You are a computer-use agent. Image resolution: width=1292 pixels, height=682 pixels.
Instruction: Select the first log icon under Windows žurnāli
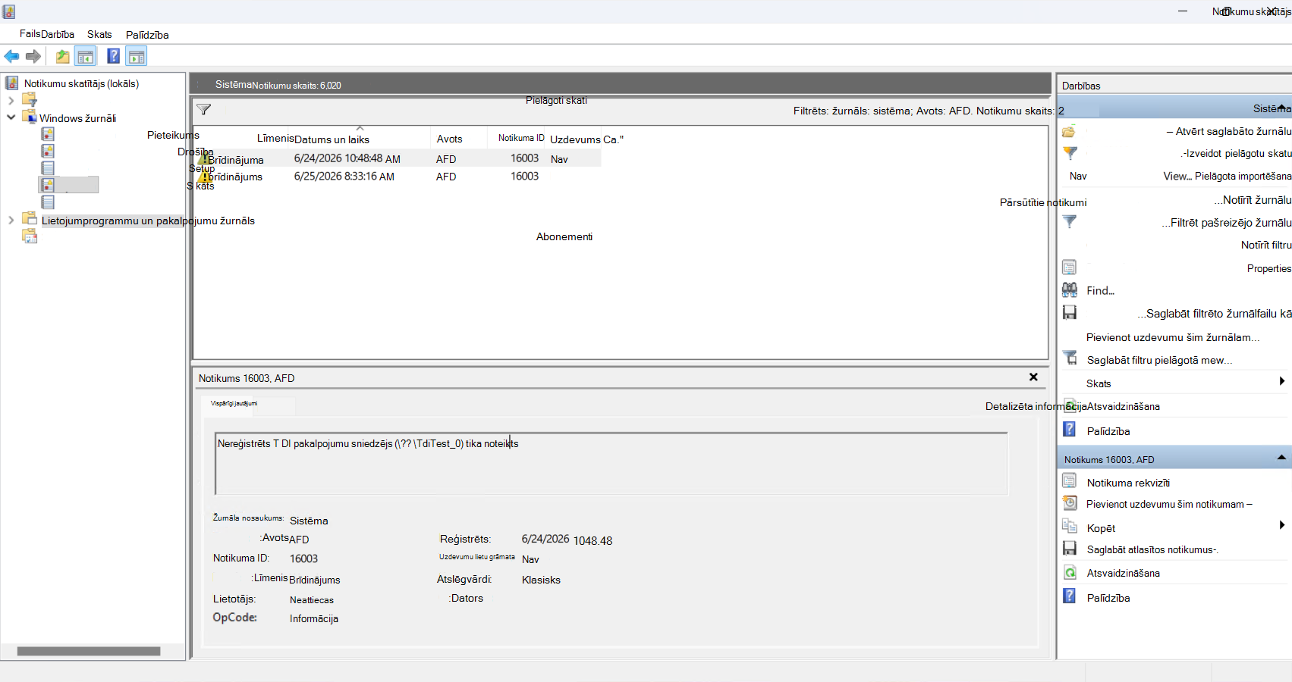48,134
